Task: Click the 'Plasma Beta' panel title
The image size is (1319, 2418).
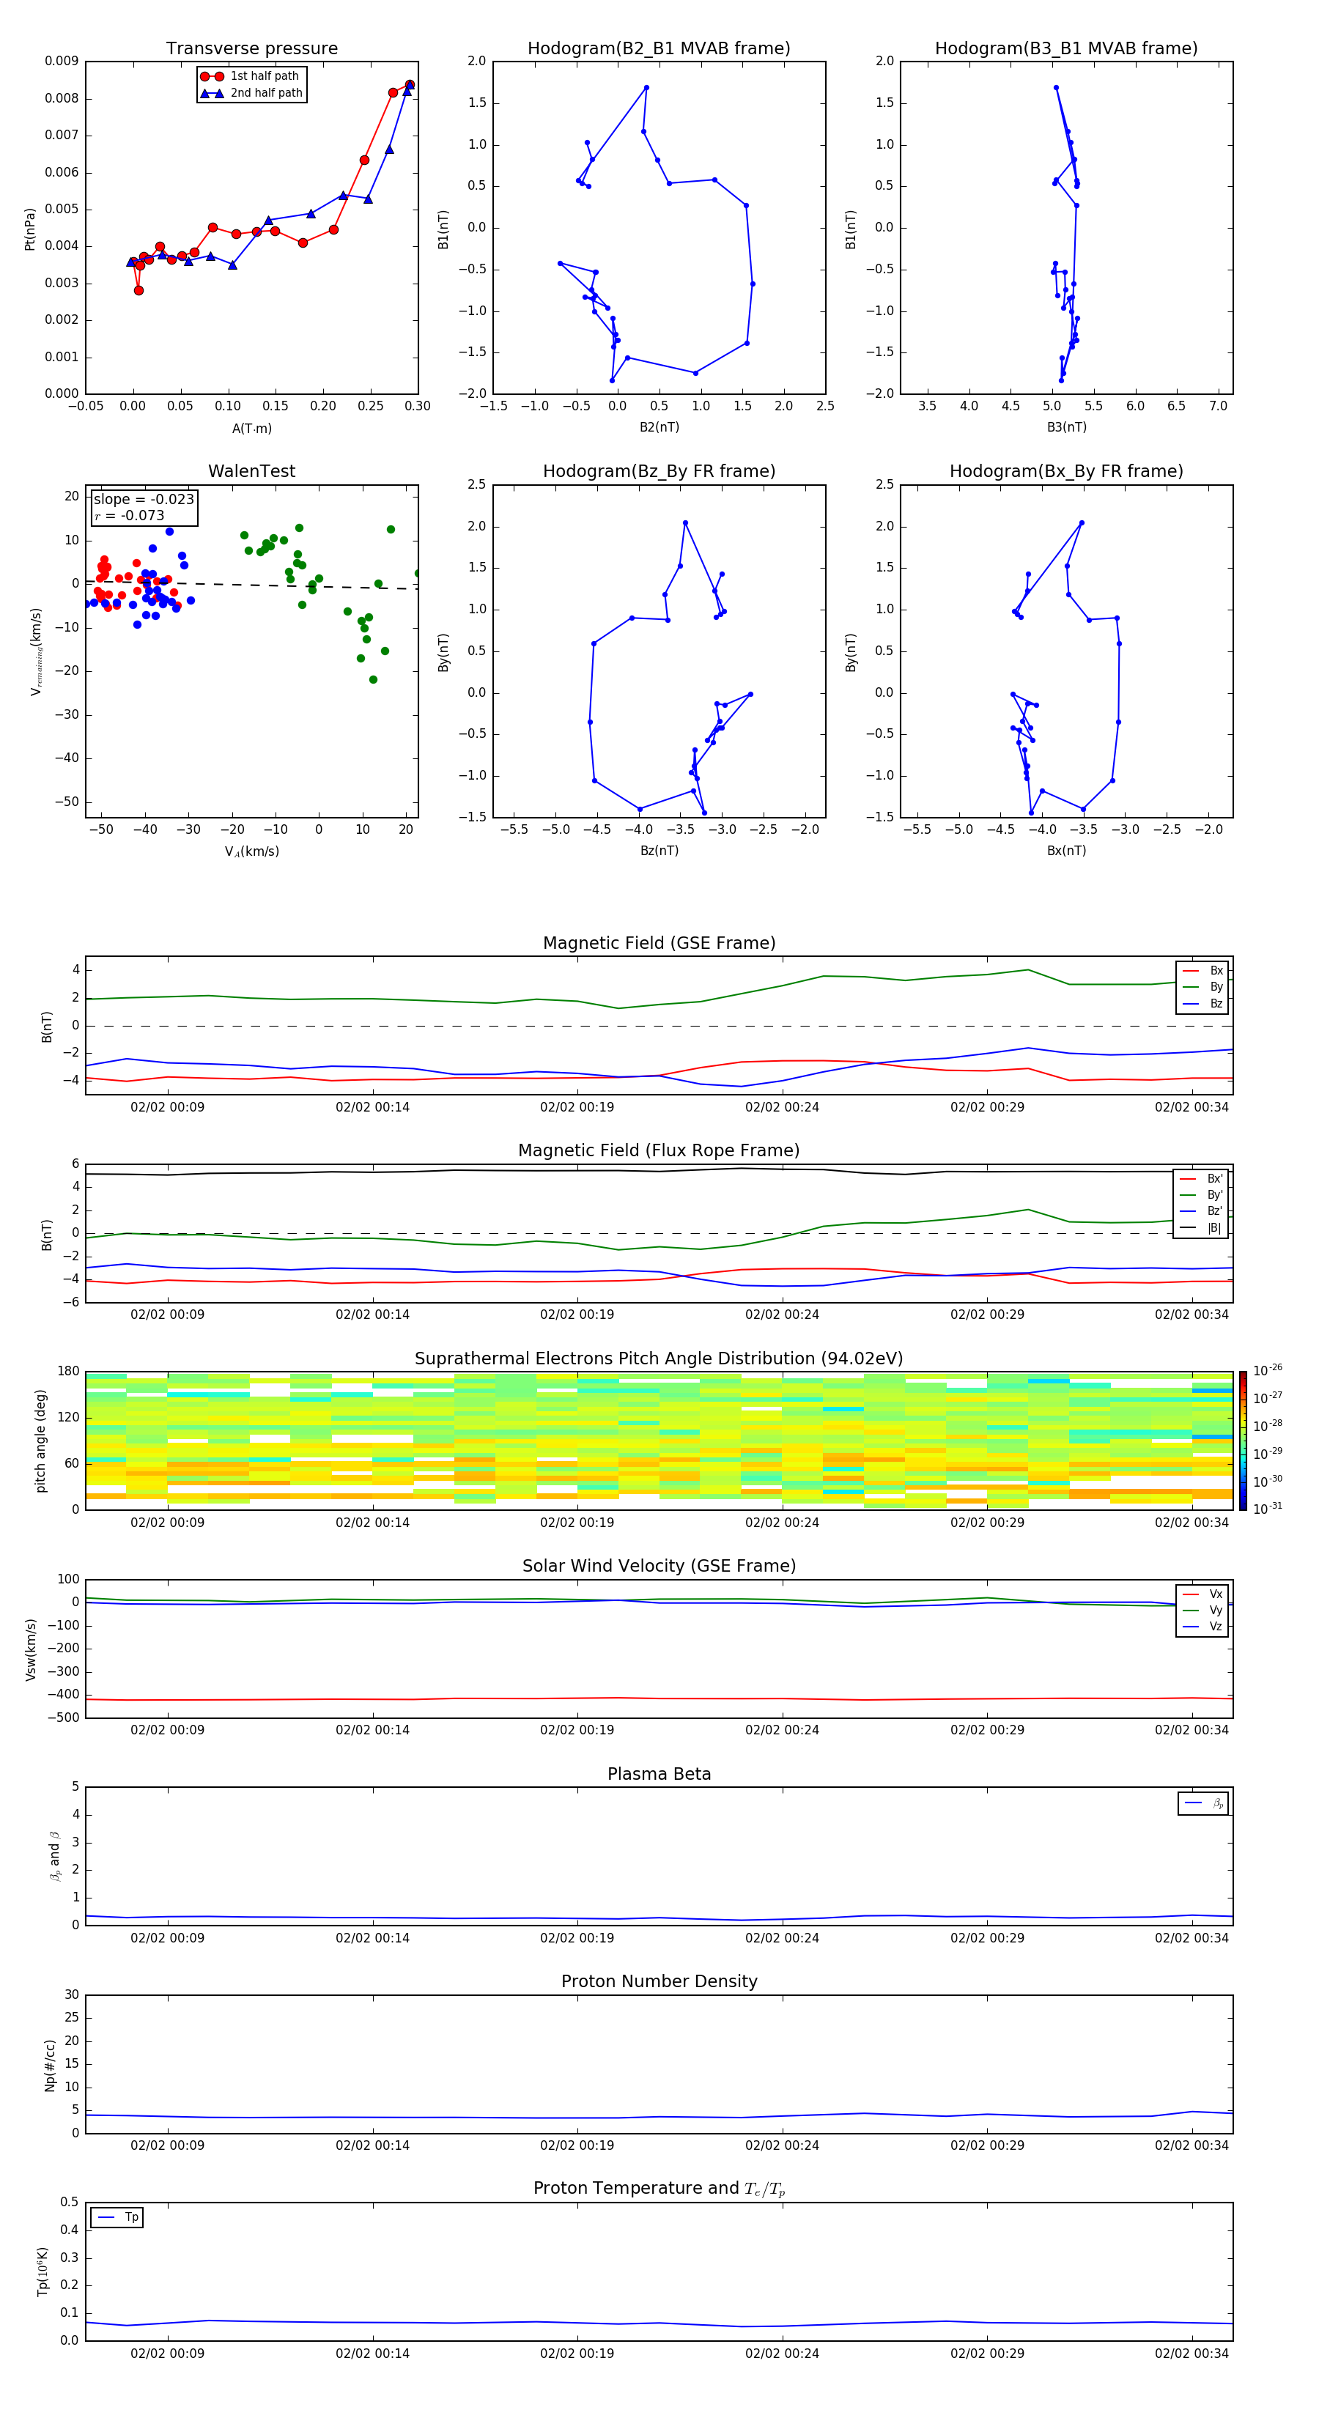Action: (x=659, y=1774)
